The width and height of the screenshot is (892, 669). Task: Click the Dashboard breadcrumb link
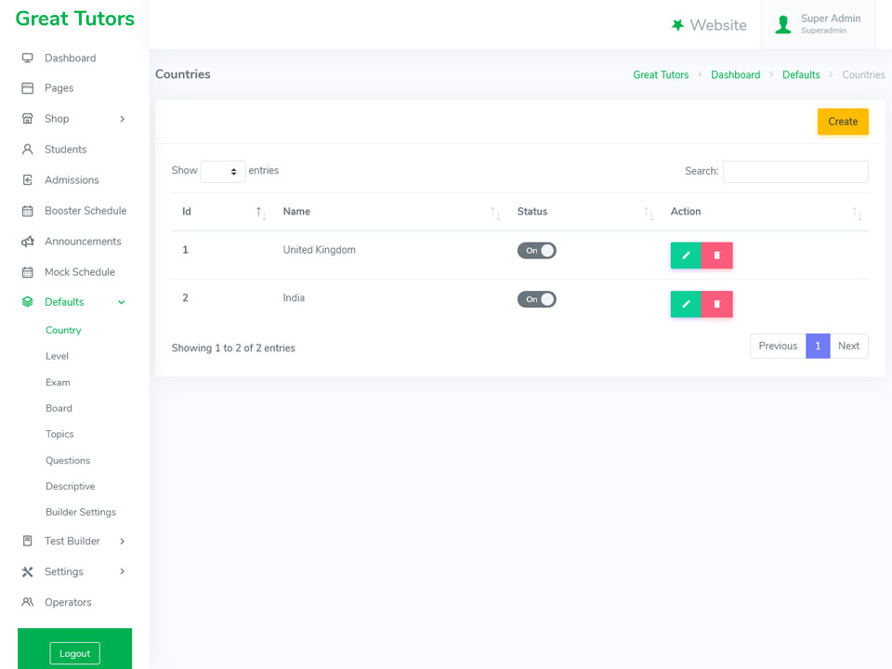pyautogui.click(x=735, y=74)
